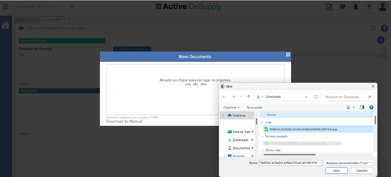Click the Adicional section header

(x=59, y=91)
